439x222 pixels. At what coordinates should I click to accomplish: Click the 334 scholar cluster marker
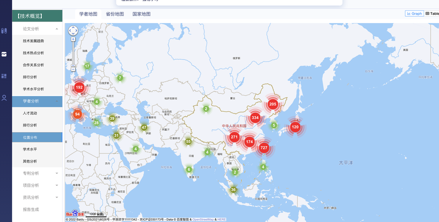(x=255, y=118)
